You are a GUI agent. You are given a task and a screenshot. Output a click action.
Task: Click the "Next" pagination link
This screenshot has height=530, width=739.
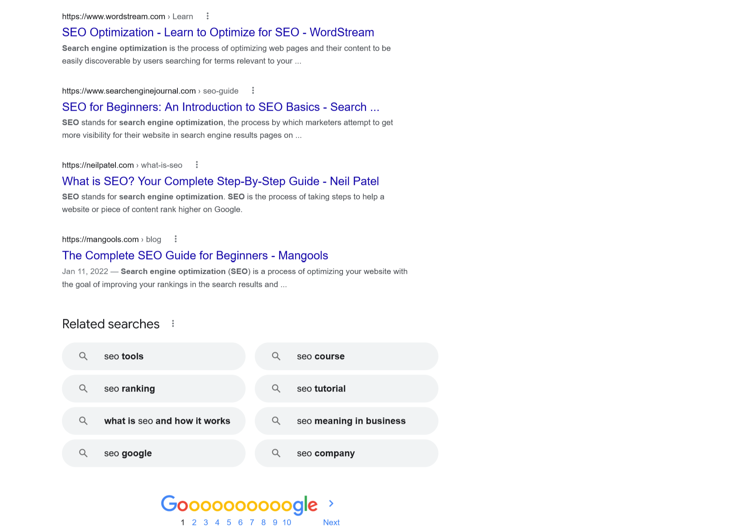pos(331,522)
